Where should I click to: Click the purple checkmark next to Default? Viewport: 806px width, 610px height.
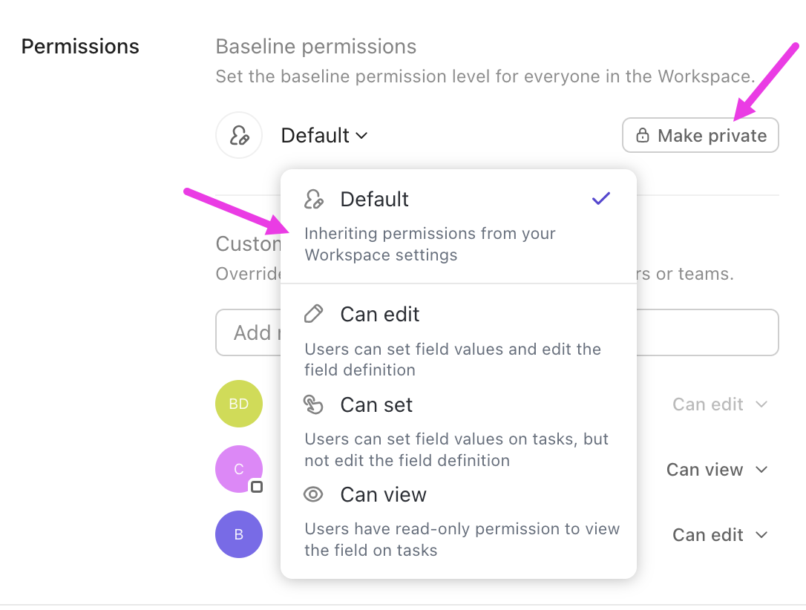click(600, 198)
